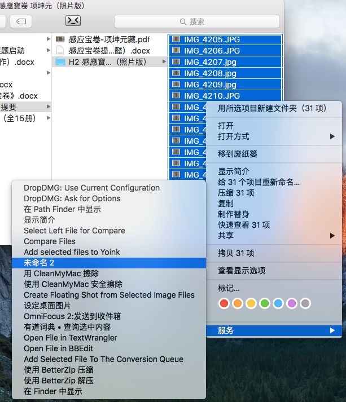This screenshot has width=346, height=402.
Task: Expand the 打开方式 submenu
Action: click(332, 136)
